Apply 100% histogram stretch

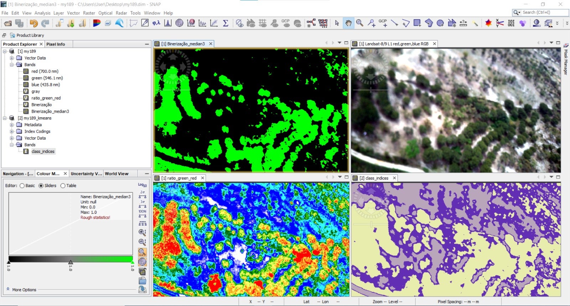coord(142,213)
